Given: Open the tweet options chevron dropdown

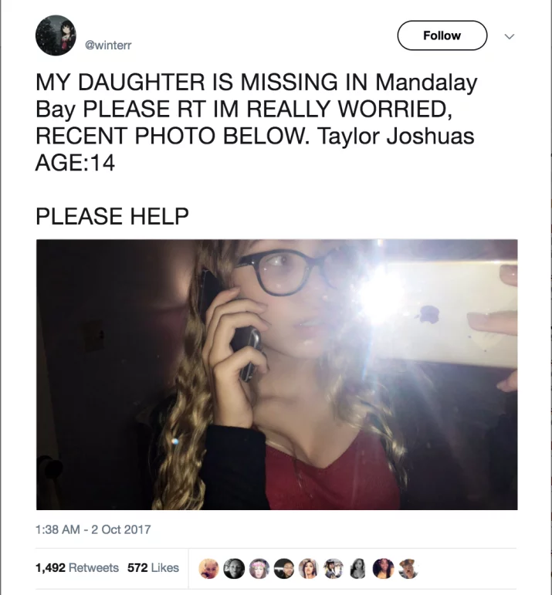Looking at the screenshot, I should click(509, 36).
